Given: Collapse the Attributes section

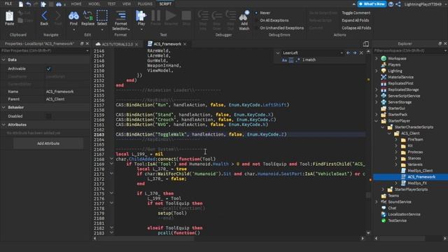Looking at the screenshot, I should [x=3, y=125].
